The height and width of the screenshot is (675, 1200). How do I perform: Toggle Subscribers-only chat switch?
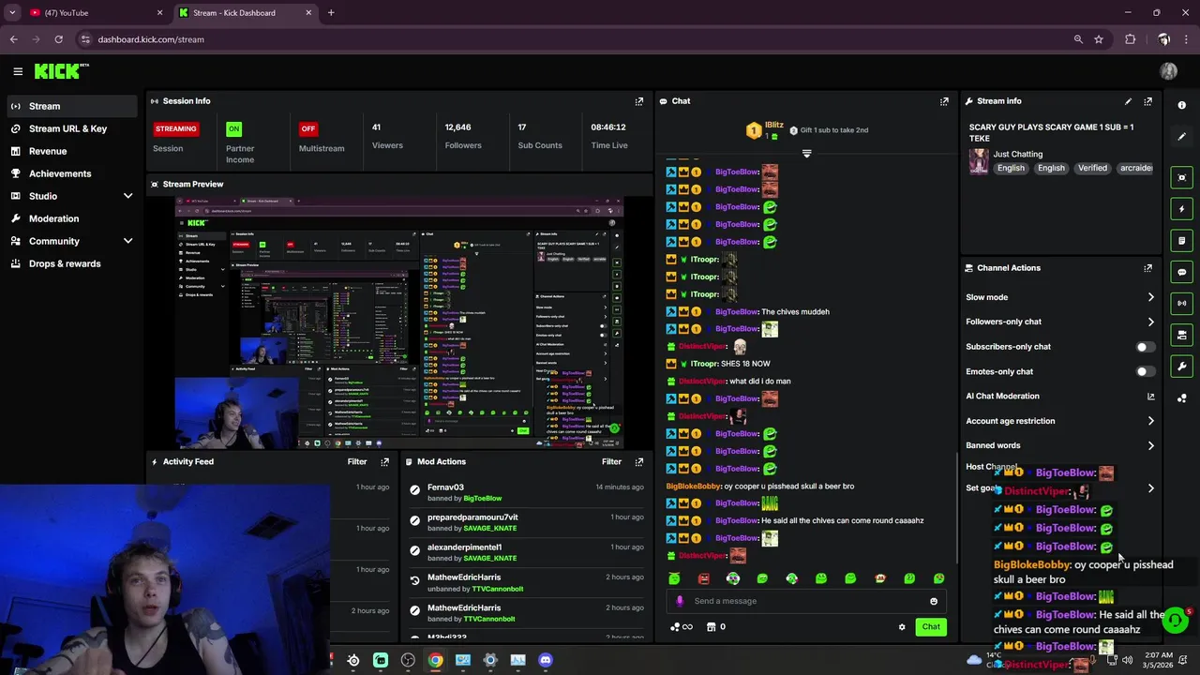[x=1144, y=347]
